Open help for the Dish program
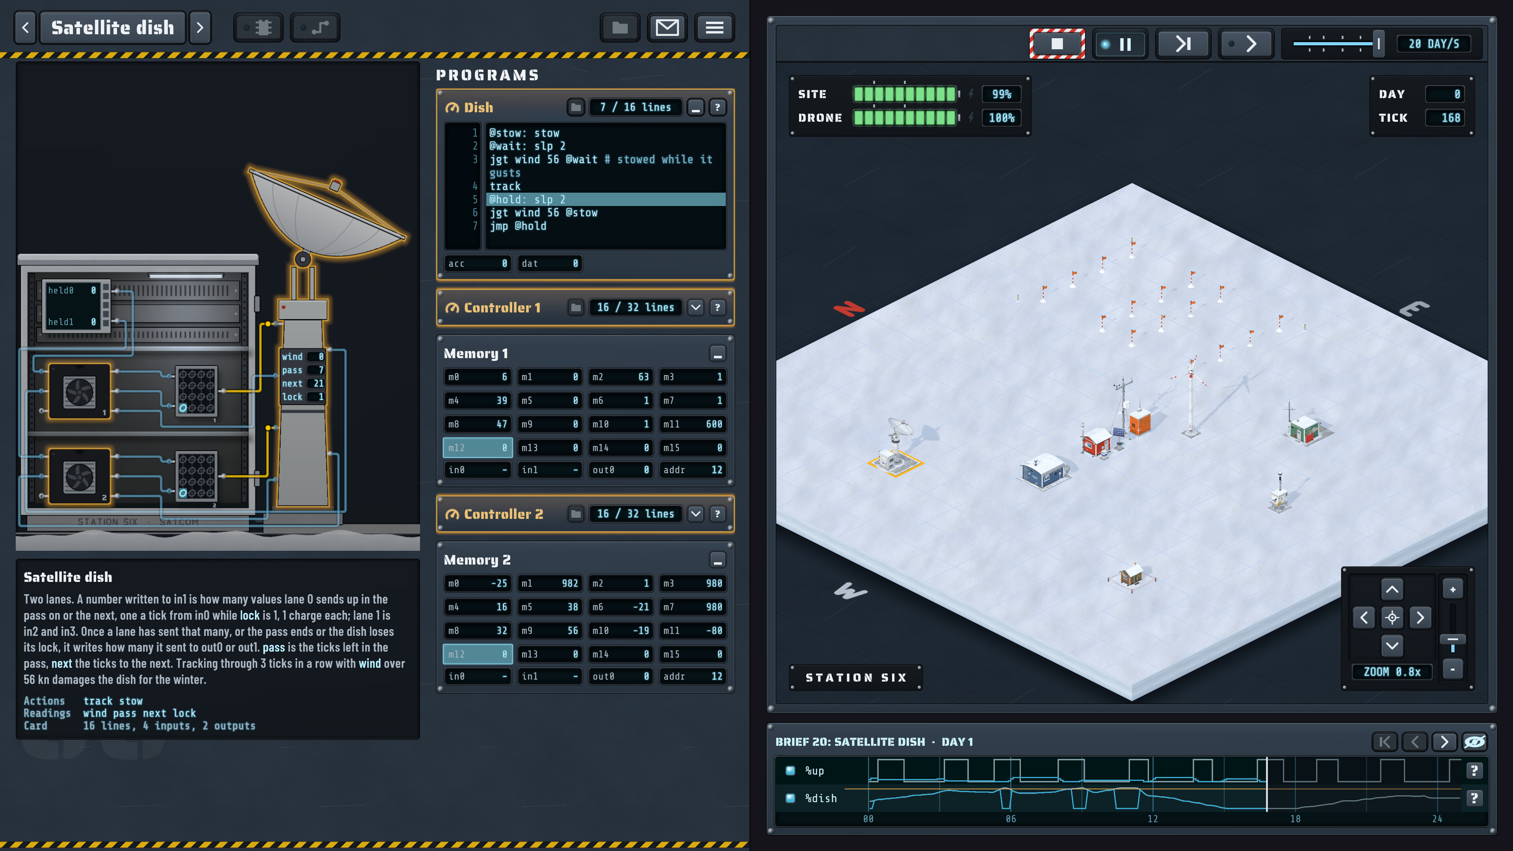Image resolution: width=1513 pixels, height=851 pixels. coord(717,108)
